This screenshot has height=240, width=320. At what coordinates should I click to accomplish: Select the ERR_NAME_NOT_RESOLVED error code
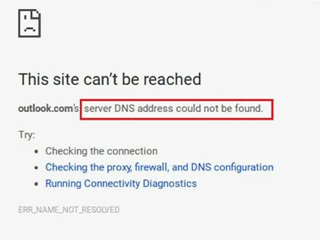69,210
